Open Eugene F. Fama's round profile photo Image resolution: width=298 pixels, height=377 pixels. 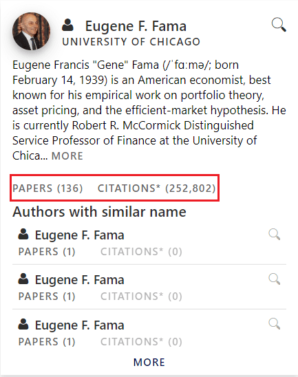[x=31, y=31]
